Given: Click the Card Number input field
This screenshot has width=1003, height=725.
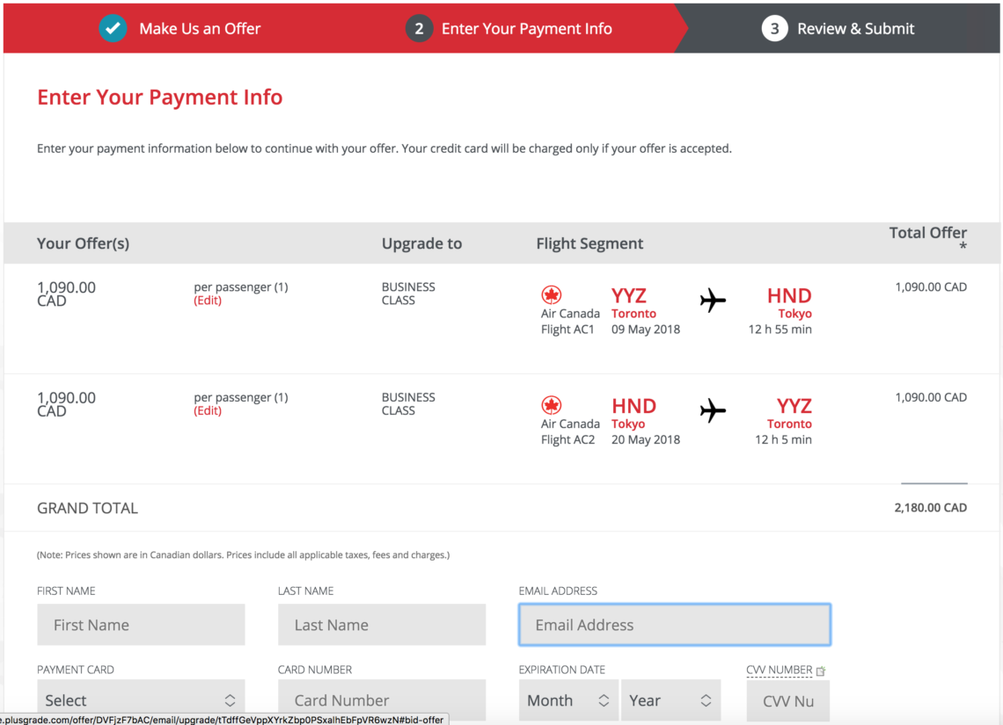Looking at the screenshot, I should [x=382, y=700].
